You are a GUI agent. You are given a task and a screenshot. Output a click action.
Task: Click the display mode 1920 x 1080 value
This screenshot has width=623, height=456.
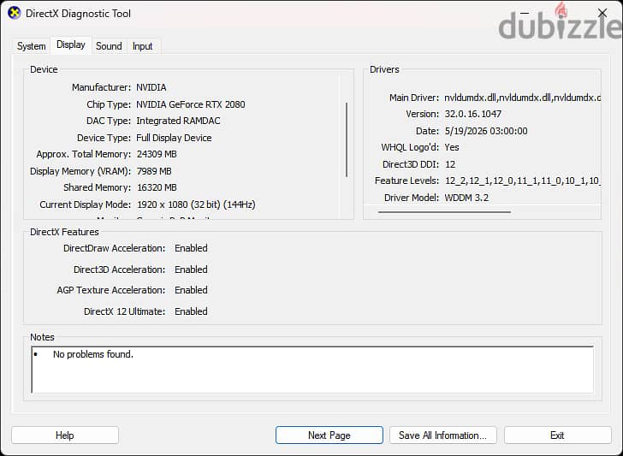click(196, 204)
